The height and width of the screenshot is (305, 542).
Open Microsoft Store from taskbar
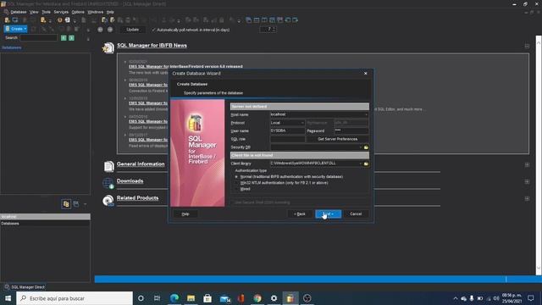[x=207, y=298]
